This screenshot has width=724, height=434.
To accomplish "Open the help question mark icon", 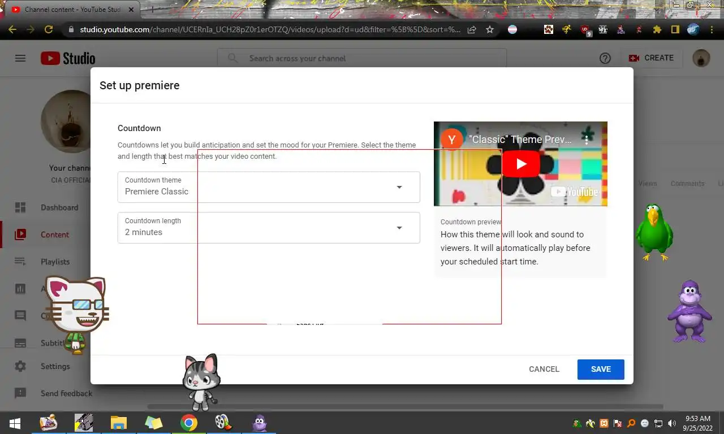I will pyautogui.click(x=605, y=58).
